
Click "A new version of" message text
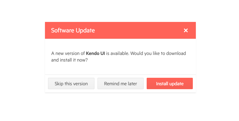click(x=68, y=53)
